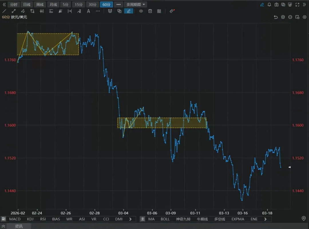The height and width of the screenshot is (229, 309).
Task: Add the DMI sub-indicator
Action: pyautogui.click(x=119, y=219)
